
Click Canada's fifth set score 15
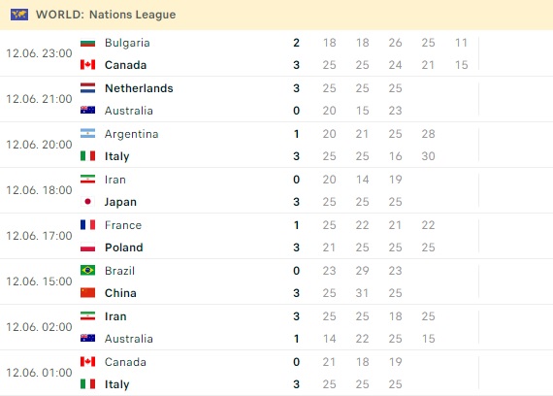(x=461, y=65)
